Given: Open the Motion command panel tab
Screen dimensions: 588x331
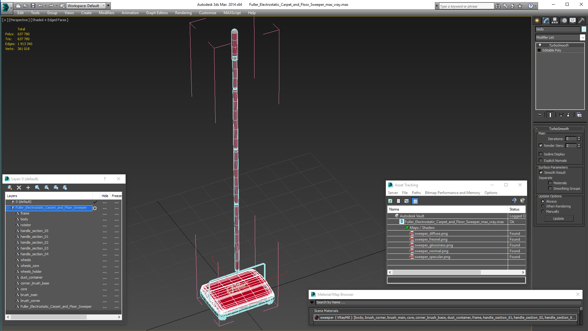Looking at the screenshot, I should click(x=564, y=21).
